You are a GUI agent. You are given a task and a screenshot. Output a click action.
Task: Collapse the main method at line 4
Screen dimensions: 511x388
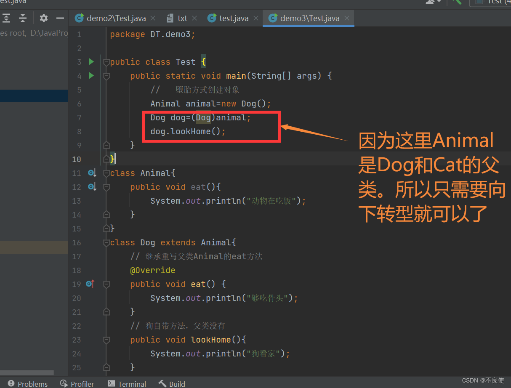(x=106, y=76)
